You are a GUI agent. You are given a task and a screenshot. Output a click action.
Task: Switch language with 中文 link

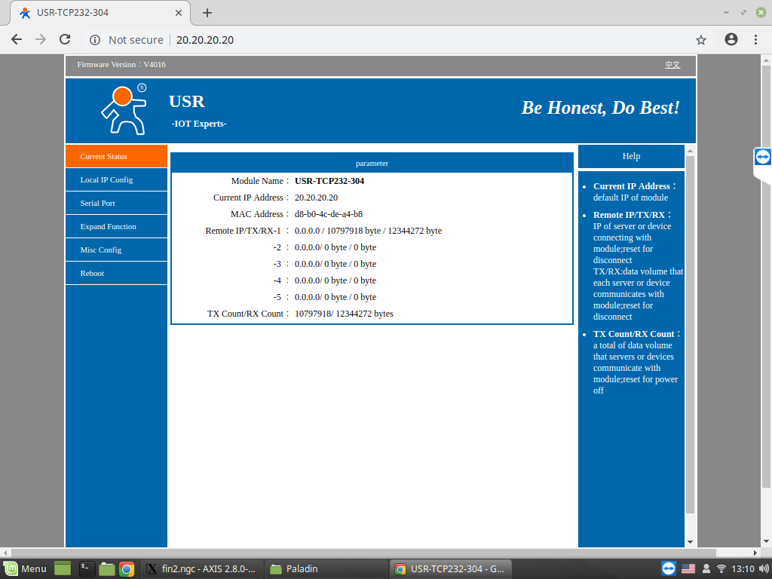pyautogui.click(x=672, y=65)
